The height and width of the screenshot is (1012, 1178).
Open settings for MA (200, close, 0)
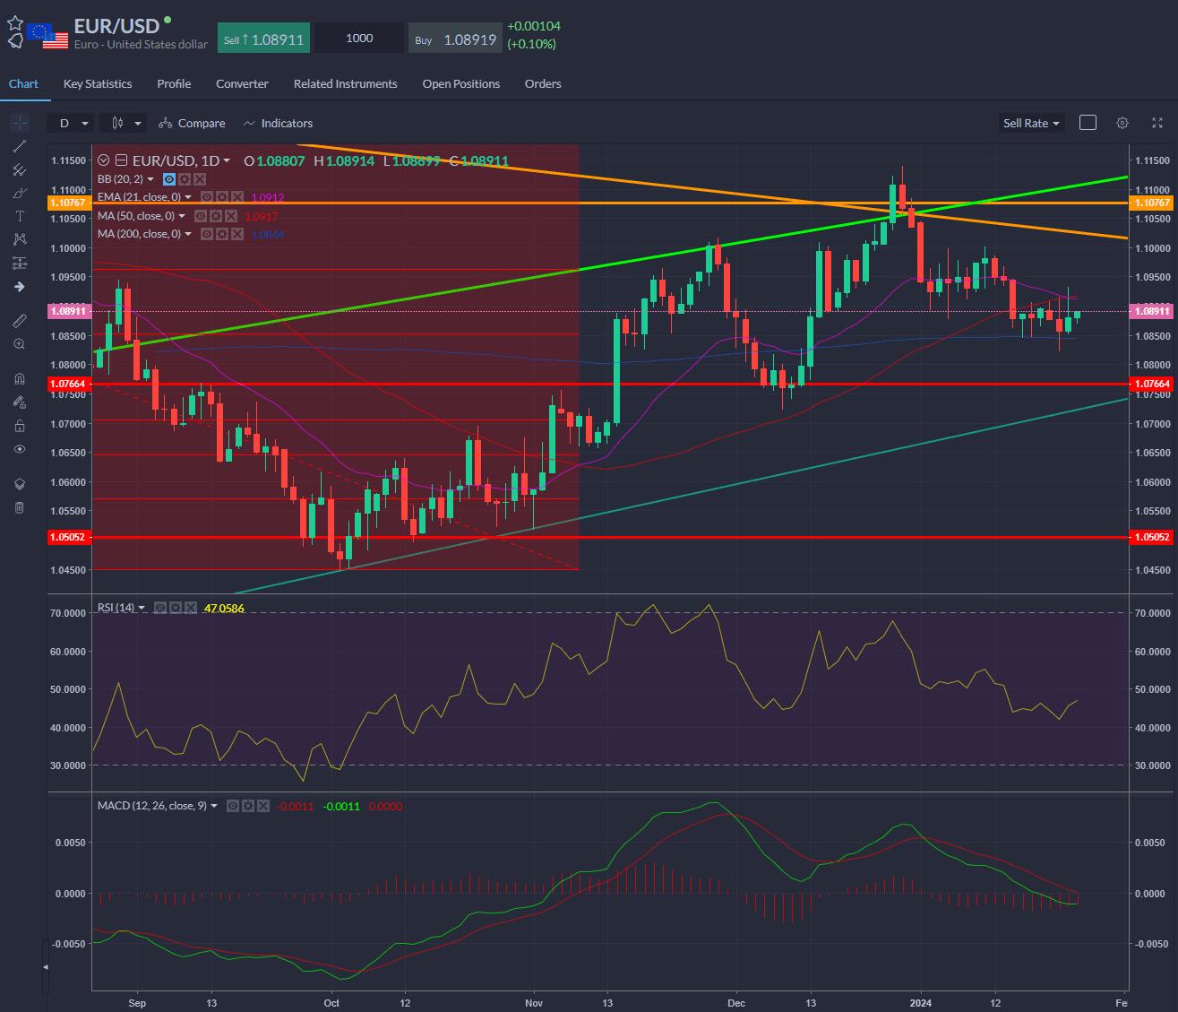(x=222, y=234)
